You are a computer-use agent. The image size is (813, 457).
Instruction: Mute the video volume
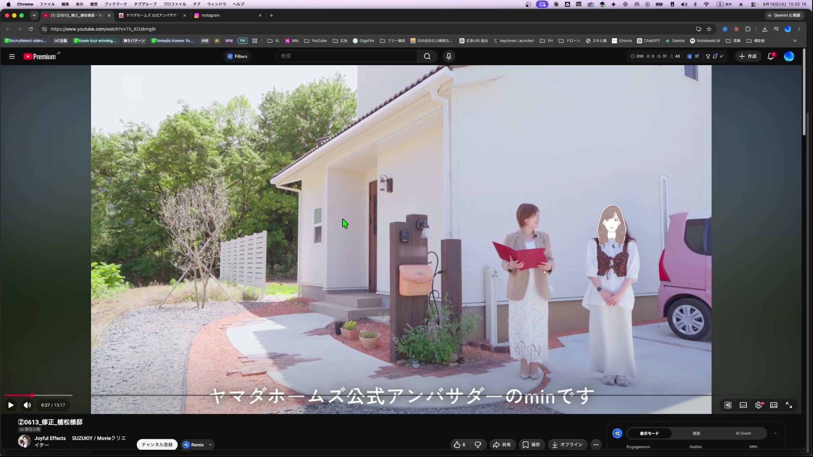(28, 405)
